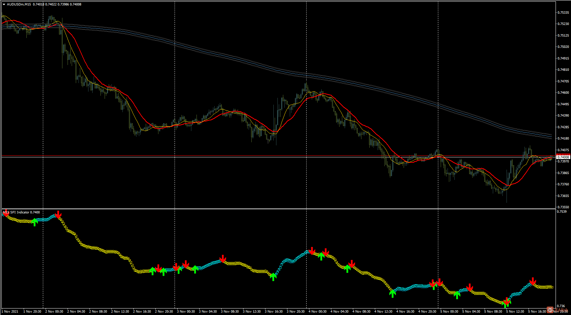Screen dimensions: 571x315
Task: Click the 0.74180 price scale label
Action: [563, 139]
